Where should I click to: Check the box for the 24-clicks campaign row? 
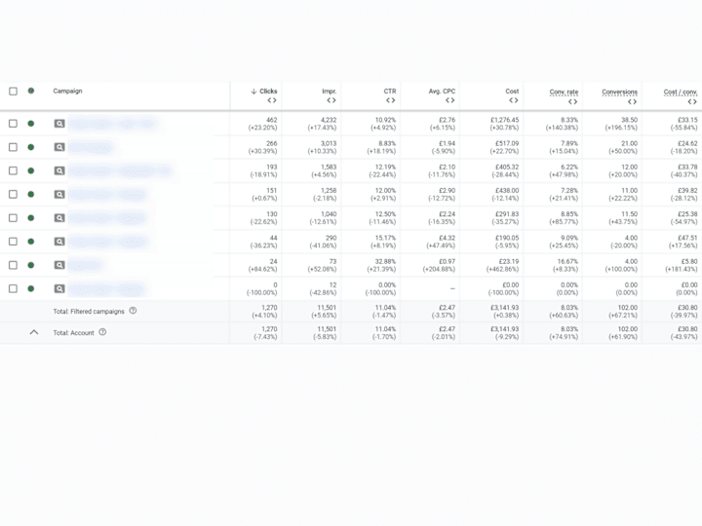click(x=13, y=265)
